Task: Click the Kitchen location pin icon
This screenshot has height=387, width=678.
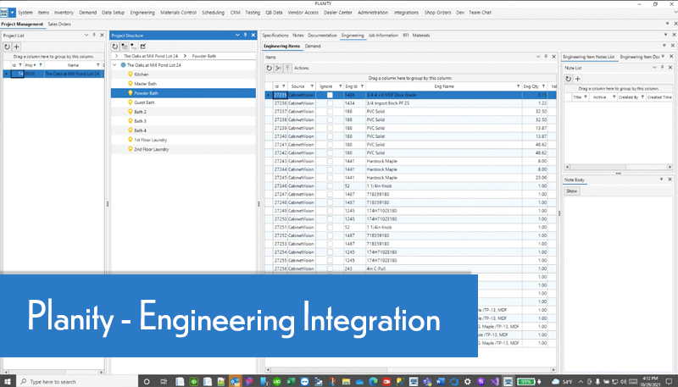Action: click(131, 75)
